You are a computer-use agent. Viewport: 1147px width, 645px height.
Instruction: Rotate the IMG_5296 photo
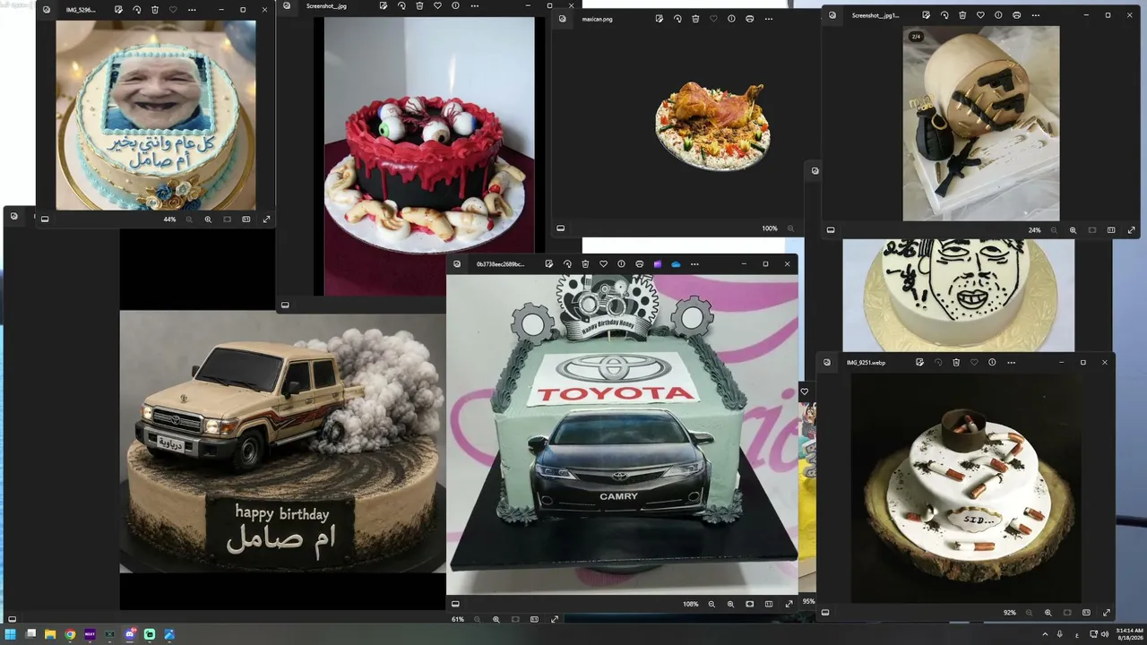(x=137, y=10)
